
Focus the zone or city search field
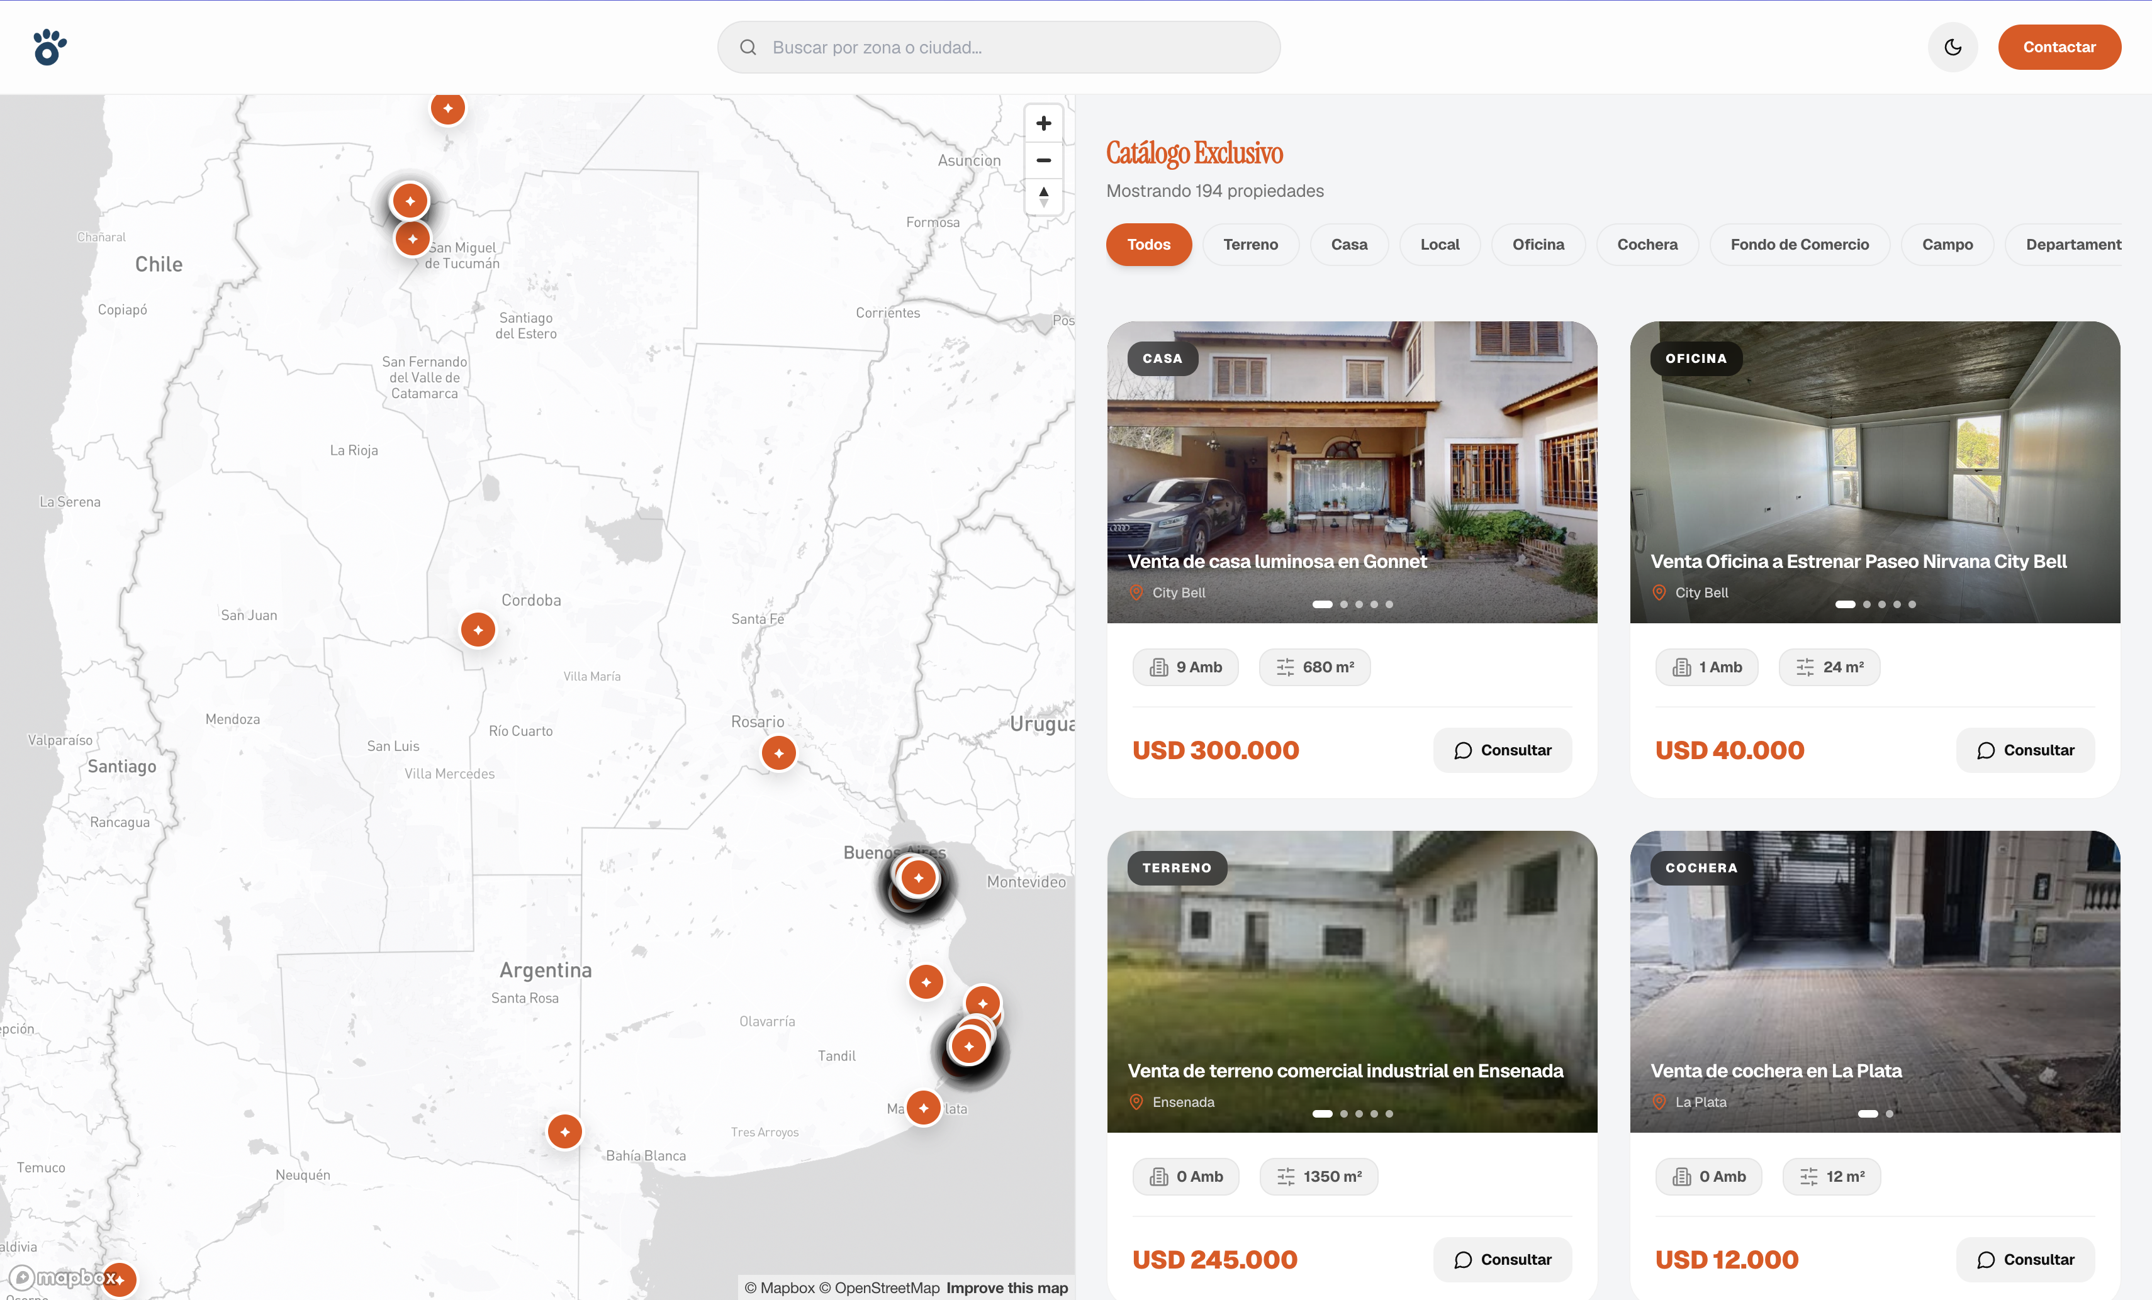[998, 47]
